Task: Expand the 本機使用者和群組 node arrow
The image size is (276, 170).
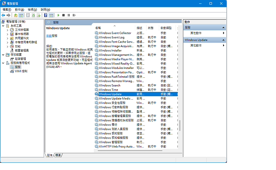Action: click(x=7, y=42)
